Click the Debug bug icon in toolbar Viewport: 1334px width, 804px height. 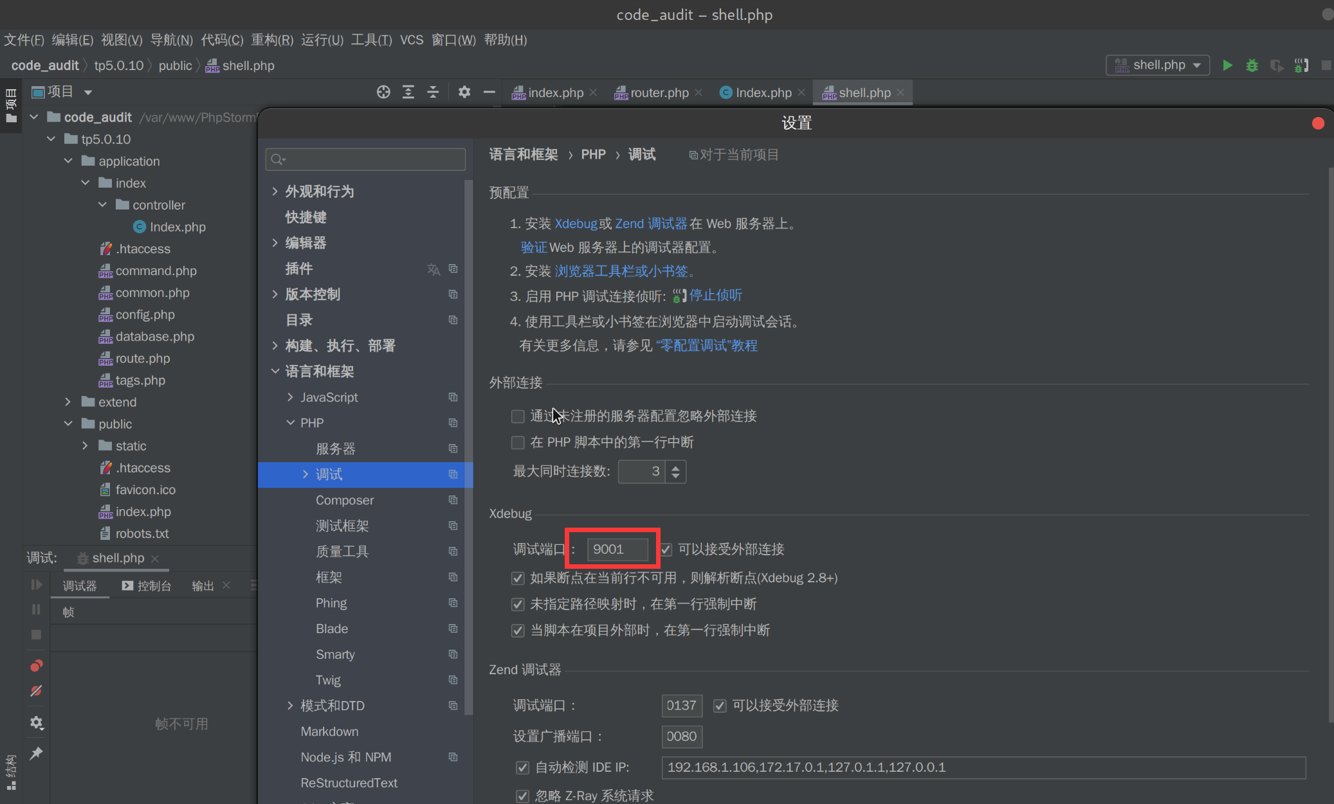(x=1252, y=66)
